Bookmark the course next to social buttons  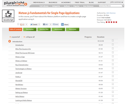coord(18,24)
